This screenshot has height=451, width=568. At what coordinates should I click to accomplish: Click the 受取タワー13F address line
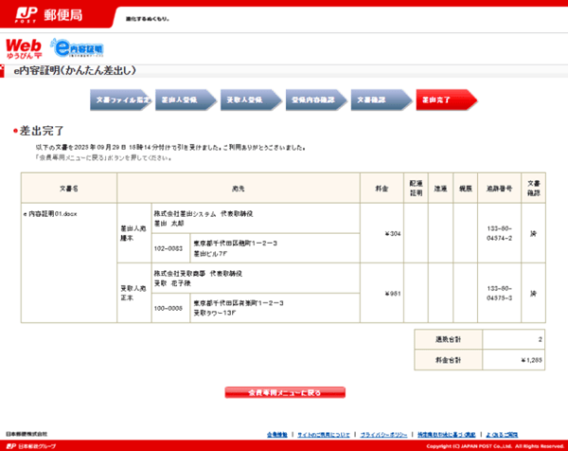click(x=215, y=313)
